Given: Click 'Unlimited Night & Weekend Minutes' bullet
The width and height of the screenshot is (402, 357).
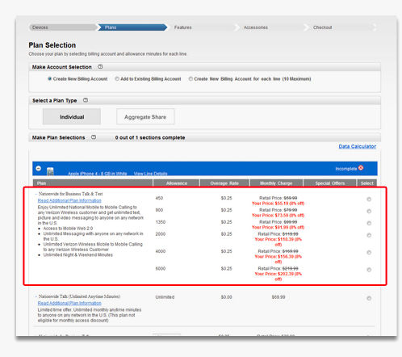Looking at the screenshot, I should (x=78, y=255).
